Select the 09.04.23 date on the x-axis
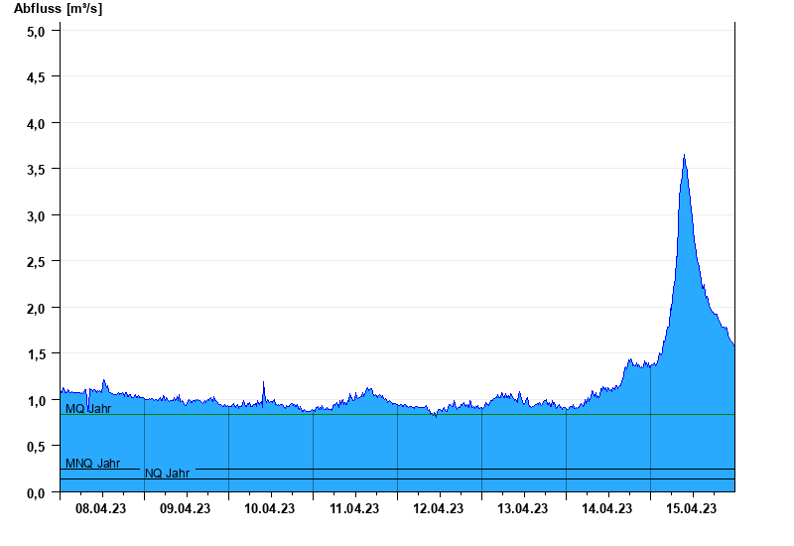The height and width of the screenshot is (546, 794). pos(186,509)
